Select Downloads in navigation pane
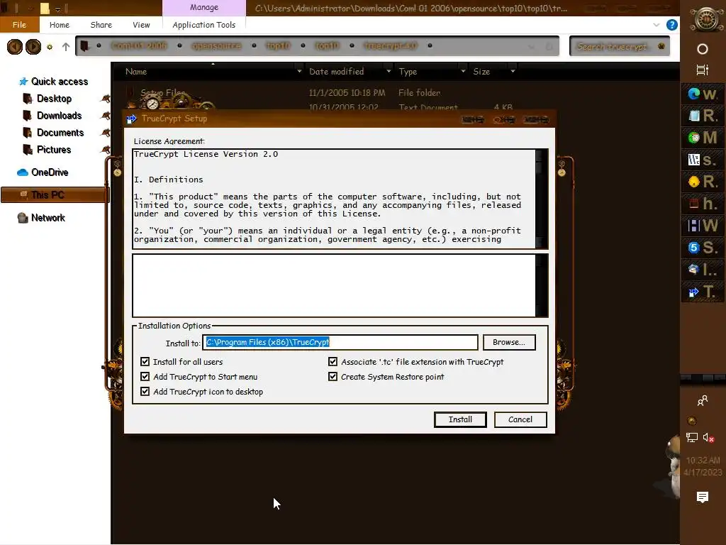726x545 pixels. [x=60, y=116]
